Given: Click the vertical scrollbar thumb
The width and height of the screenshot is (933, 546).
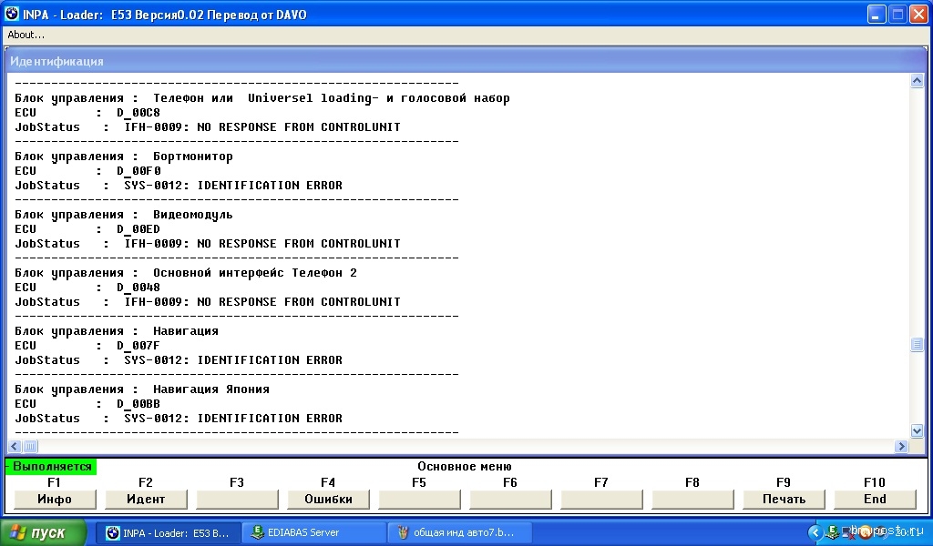Looking at the screenshot, I should (917, 345).
